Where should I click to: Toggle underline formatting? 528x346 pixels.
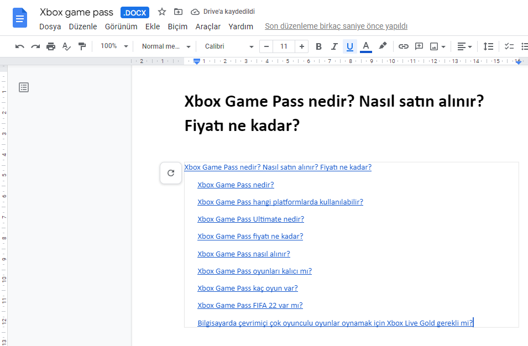349,46
